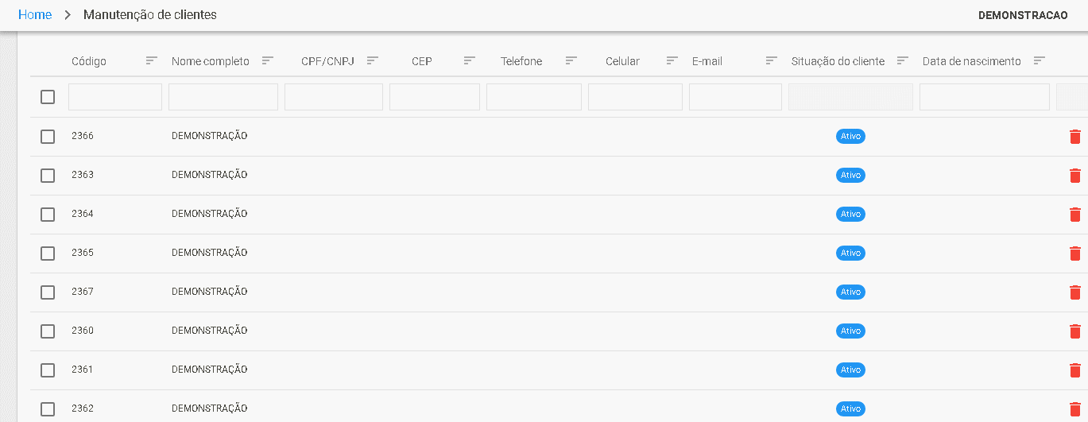
Task: Click sort icon next to CPF/CNPJ
Action: [373, 60]
